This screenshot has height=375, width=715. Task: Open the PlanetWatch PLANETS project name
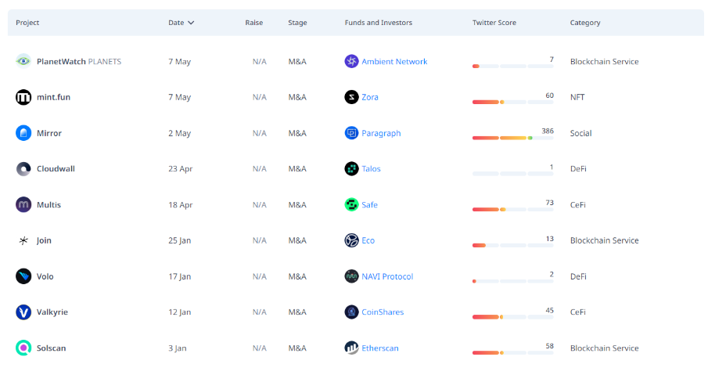(79, 61)
